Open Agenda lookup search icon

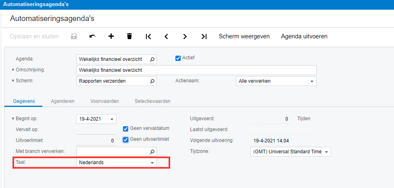(152, 59)
